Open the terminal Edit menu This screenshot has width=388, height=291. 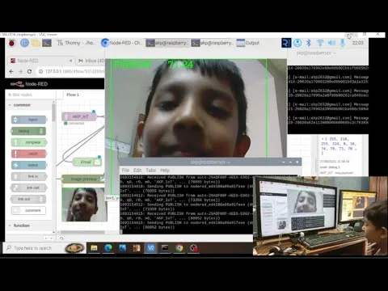point(137,171)
